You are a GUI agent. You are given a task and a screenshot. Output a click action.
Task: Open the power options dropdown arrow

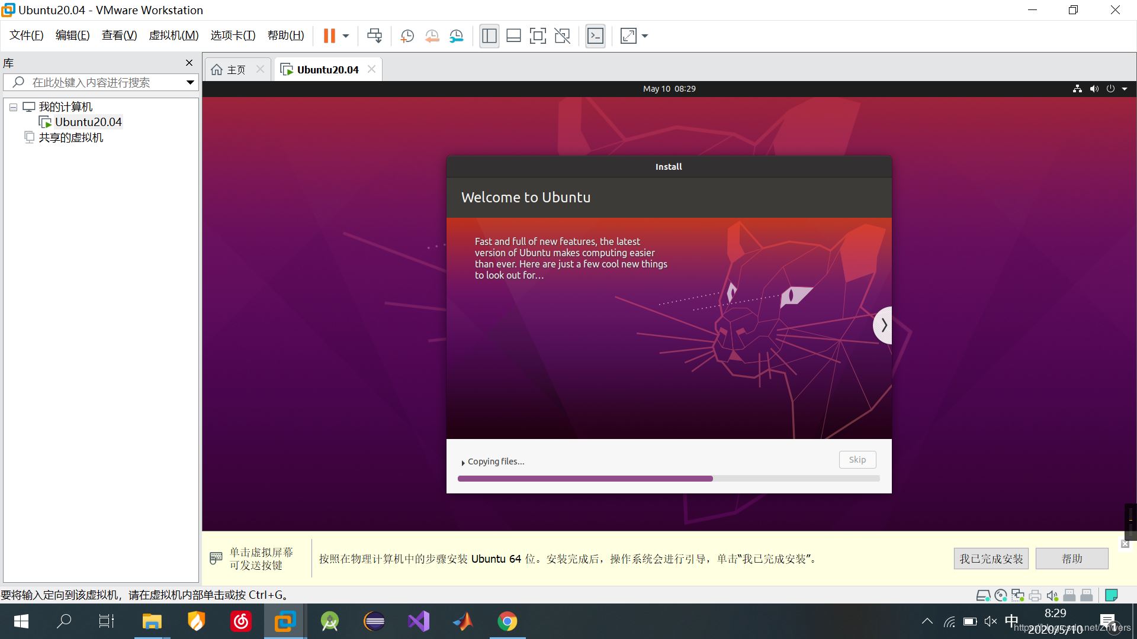346,36
